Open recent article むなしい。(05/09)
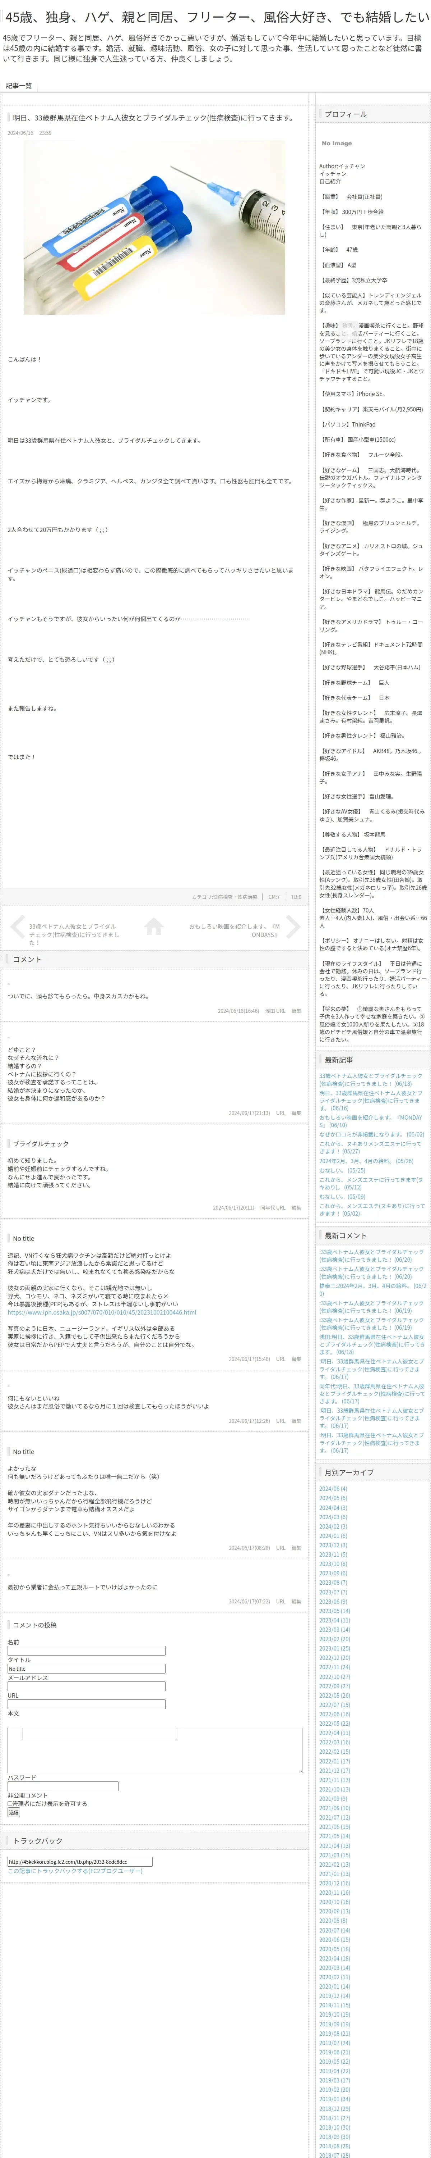This screenshot has width=431, height=2158. [x=342, y=1197]
